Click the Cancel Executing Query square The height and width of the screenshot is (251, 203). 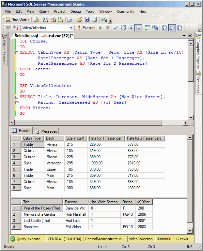pyautogui.click(x=108, y=28)
